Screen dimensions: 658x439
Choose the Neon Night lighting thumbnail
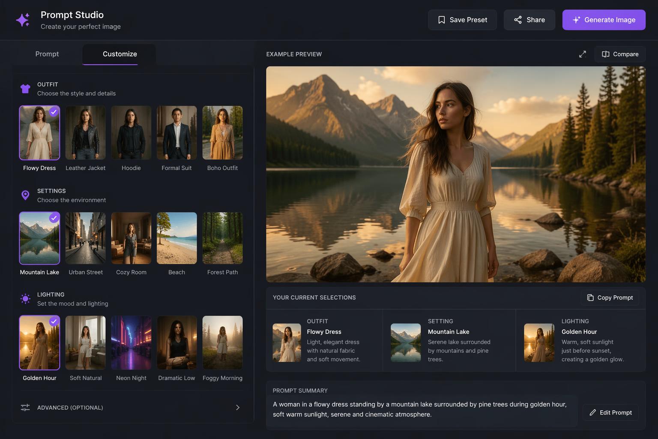tap(131, 343)
